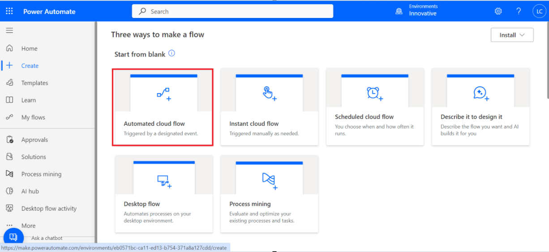549x252 pixels.
Task: Choose the Automated cloud flow card
Action: point(163,107)
